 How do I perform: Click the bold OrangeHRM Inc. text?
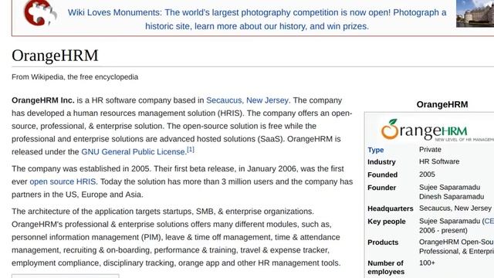tap(43, 100)
